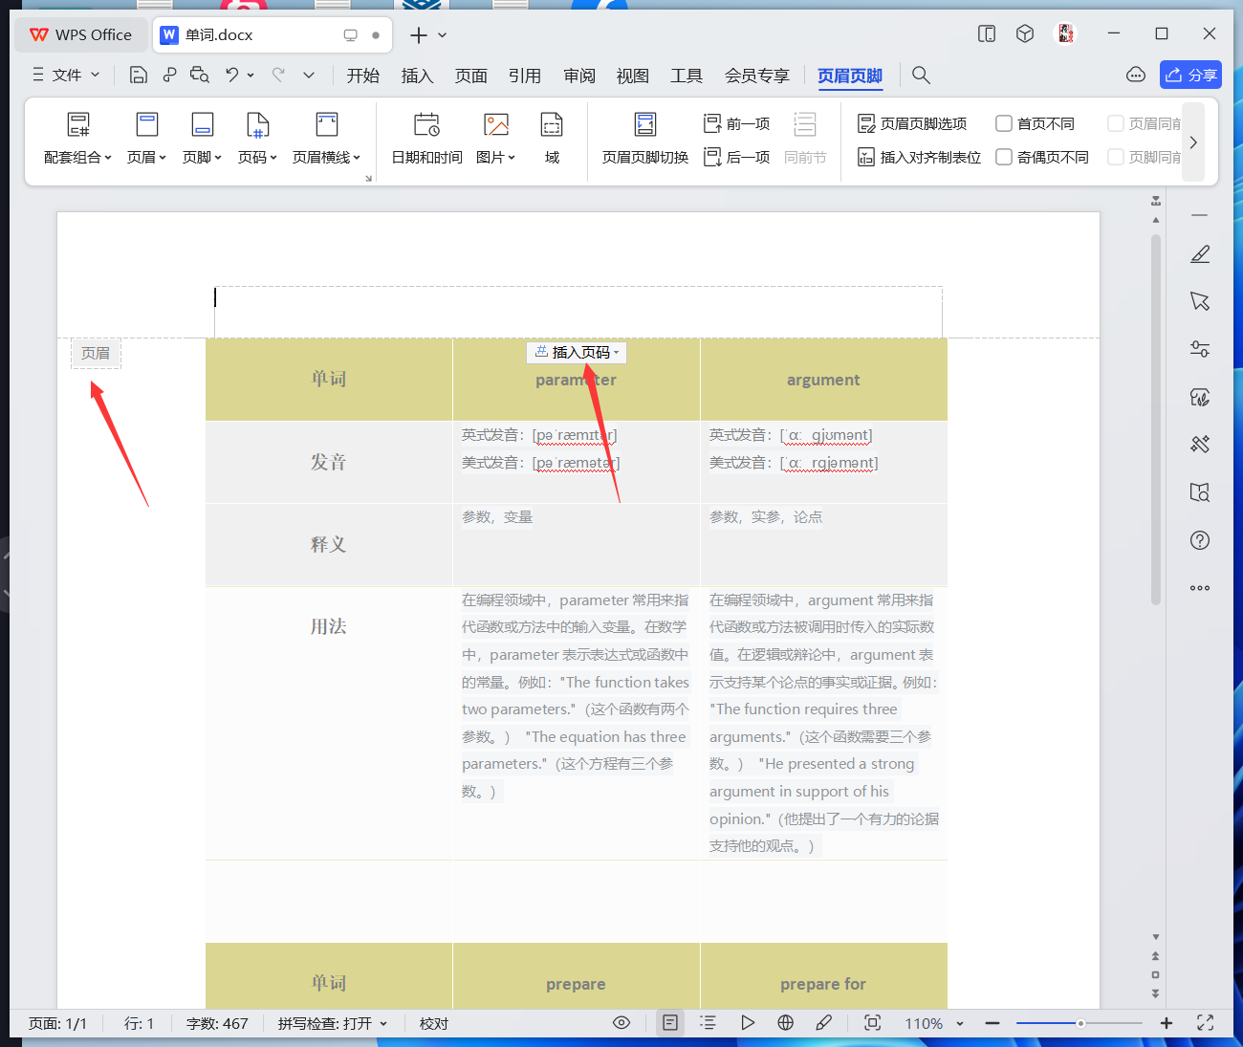1243x1047 pixels.
Task: Click the web layout globe icon
Action: (x=785, y=1023)
